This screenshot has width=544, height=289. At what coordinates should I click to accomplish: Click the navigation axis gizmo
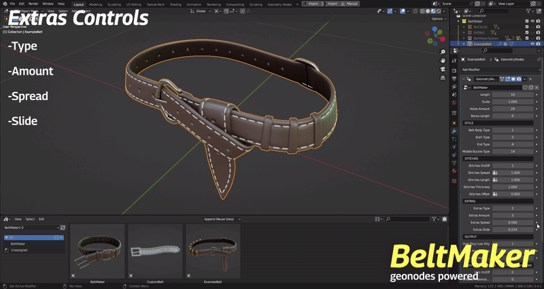tap(435, 37)
